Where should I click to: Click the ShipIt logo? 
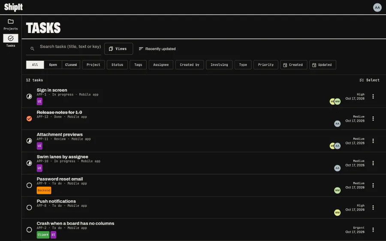[x=13, y=7]
